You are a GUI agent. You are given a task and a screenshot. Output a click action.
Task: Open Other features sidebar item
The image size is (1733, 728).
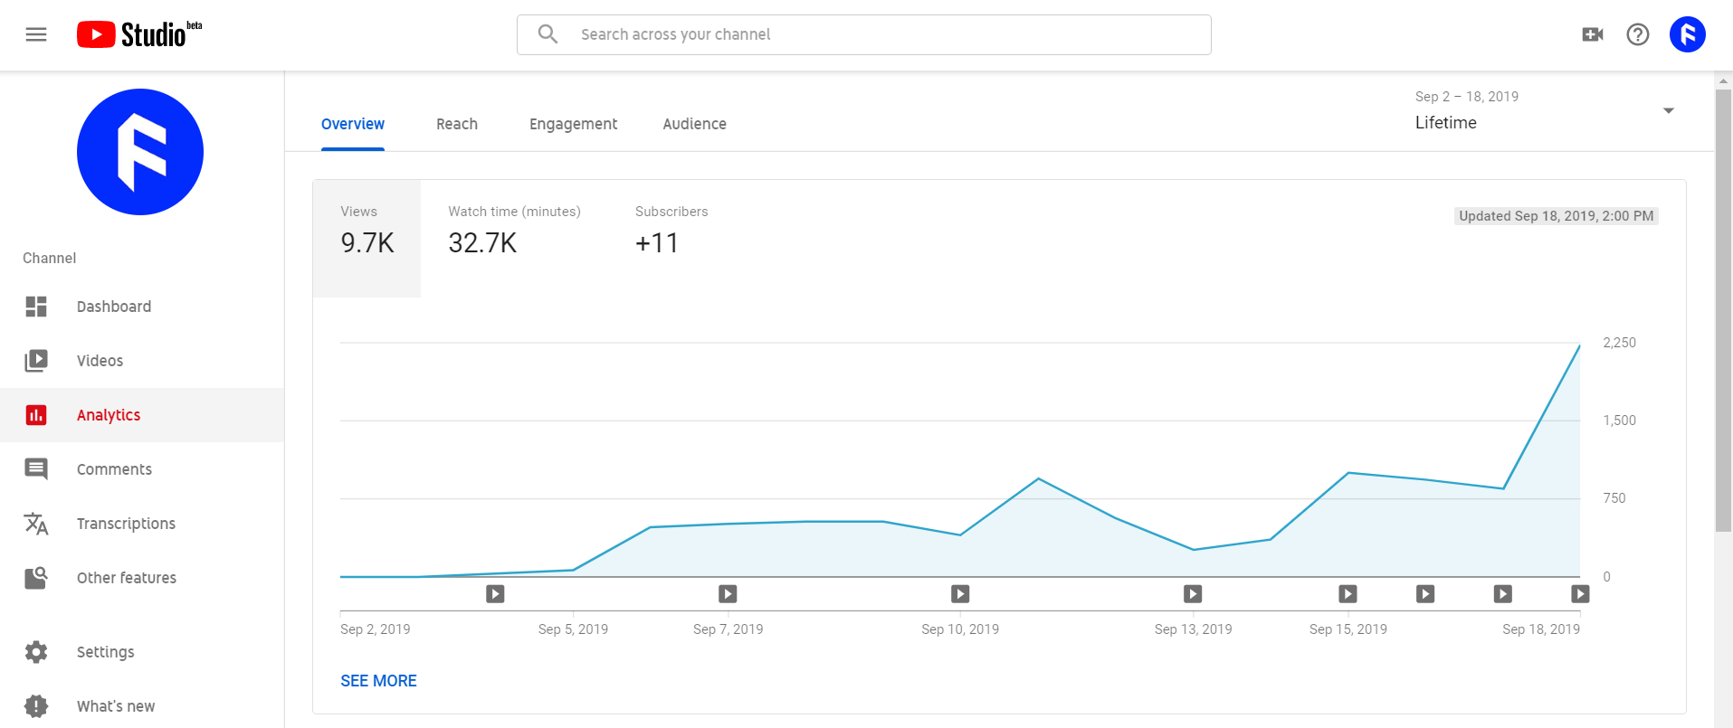point(126,578)
